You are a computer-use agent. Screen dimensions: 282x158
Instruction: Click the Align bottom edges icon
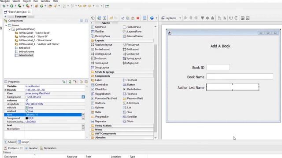pyautogui.click(x=213, y=18)
